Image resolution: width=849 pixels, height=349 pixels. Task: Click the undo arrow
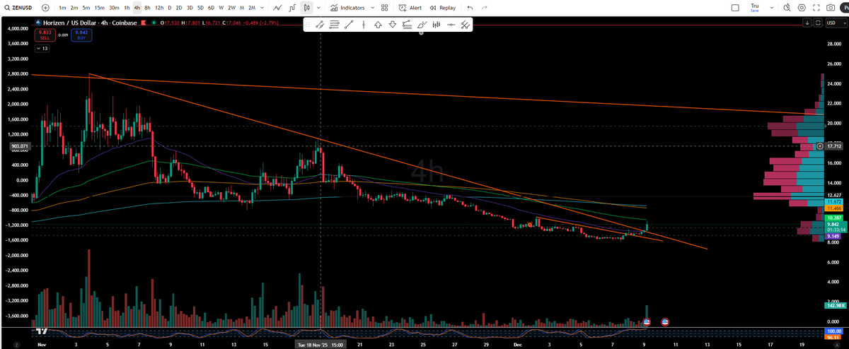click(470, 8)
